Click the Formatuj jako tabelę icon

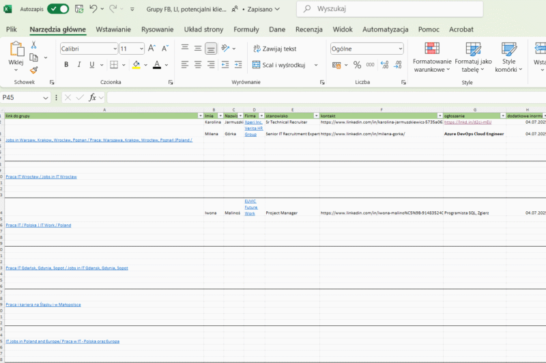tap(472, 49)
